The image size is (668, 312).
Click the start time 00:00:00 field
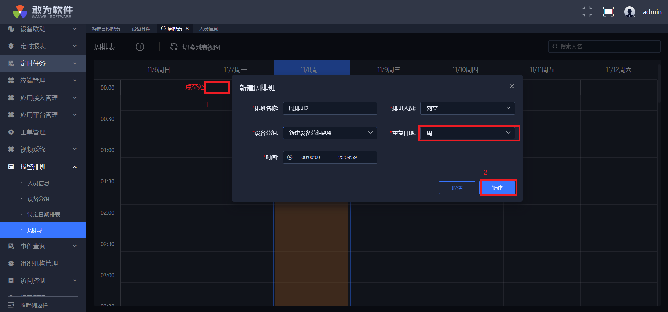[x=311, y=157]
